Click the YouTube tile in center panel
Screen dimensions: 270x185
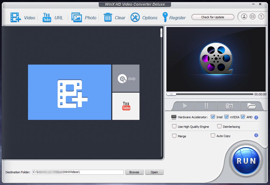coord(126,106)
